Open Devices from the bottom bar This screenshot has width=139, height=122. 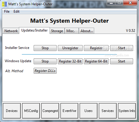12,111
